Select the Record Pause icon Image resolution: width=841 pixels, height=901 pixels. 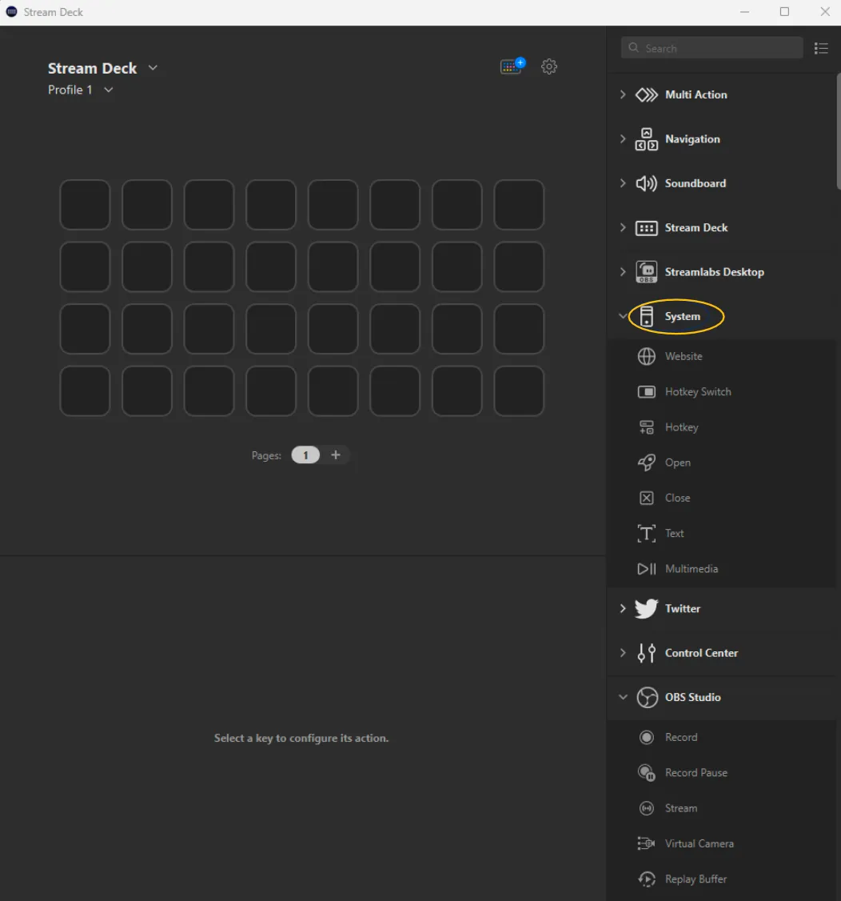click(x=647, y=773)
